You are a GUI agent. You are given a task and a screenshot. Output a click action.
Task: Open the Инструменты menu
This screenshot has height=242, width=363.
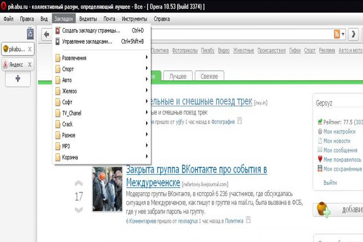coord(135,19)
